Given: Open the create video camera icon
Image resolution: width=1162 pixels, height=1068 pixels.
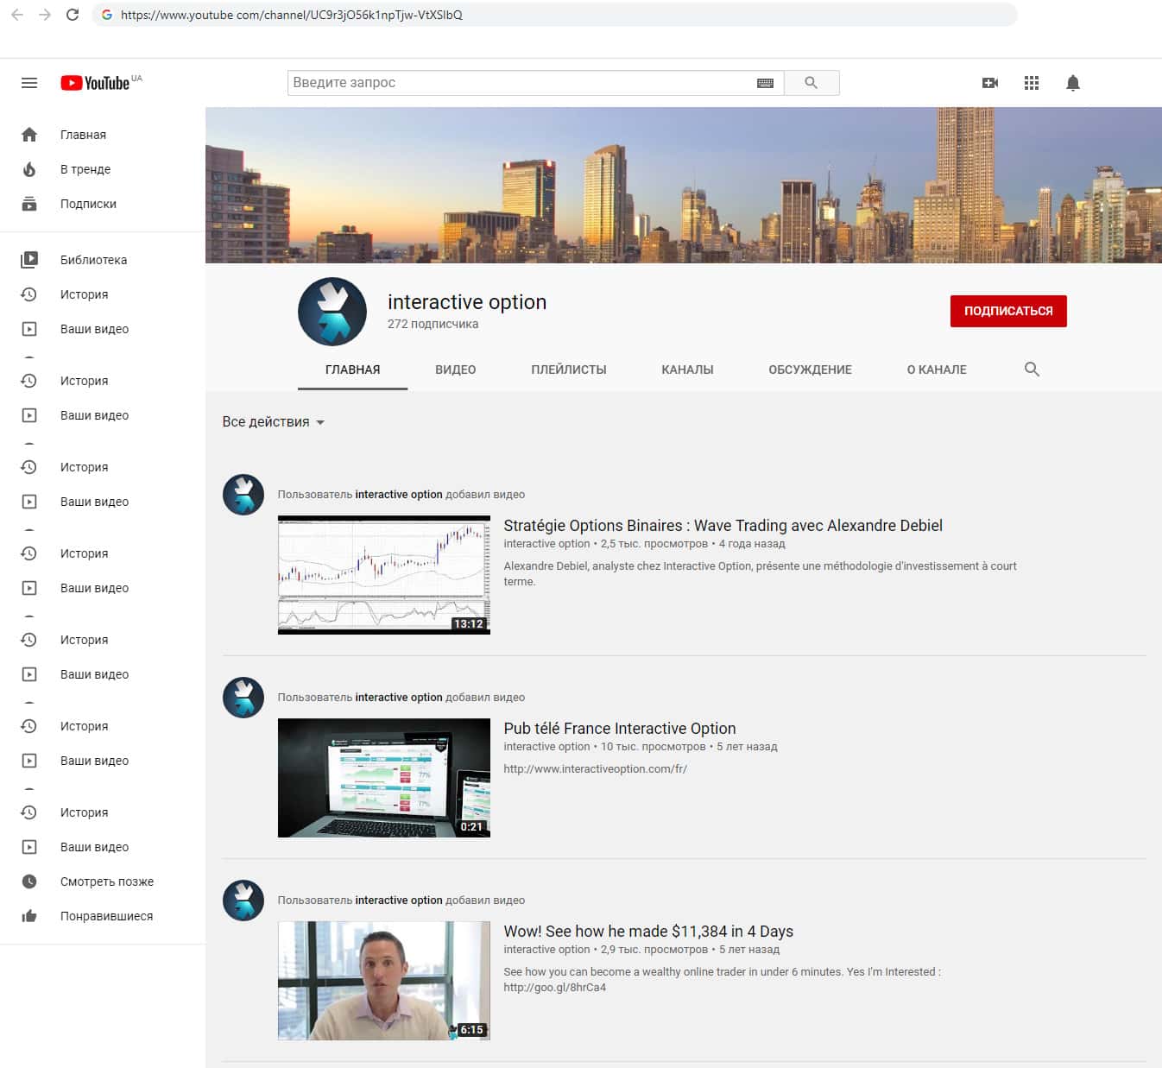Looking at the screenshot, I should pyautogui.click(x=990, y=83).
